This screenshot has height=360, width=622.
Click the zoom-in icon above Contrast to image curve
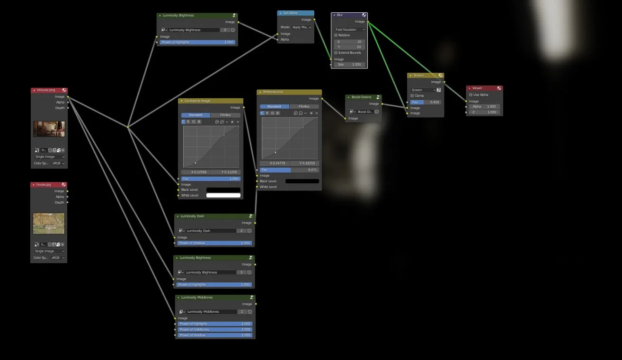click(x=217, y=121)
